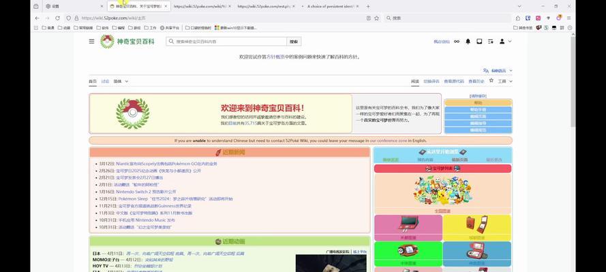Open the wiki hamburger sidebar menu
606x272 pixels.
coord(91,41)
